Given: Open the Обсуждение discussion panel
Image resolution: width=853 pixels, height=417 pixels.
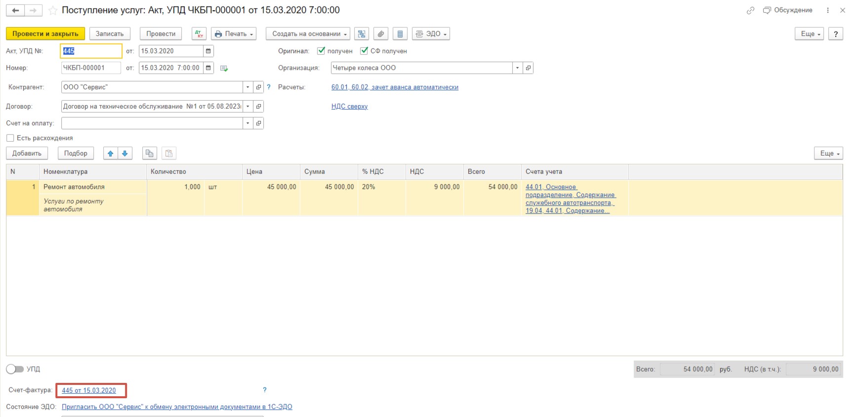Looking at the screenshot, I should tap(788, 10).
